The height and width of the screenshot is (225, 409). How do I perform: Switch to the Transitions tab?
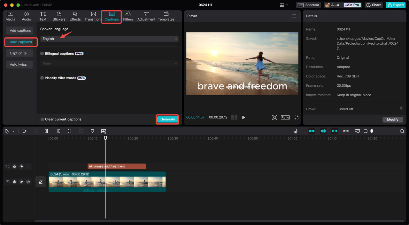pos(93,16)
